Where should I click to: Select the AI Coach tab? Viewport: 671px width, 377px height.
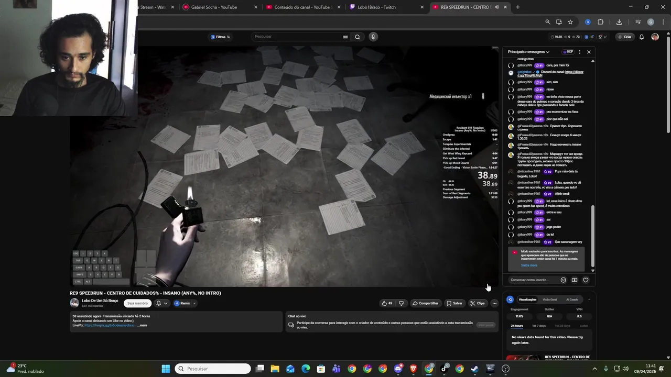click(572, 300)
